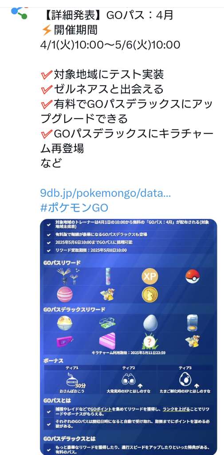The height and width of the screenshot is (455, 224).
Task: Click checkmark beside 2025年5月6日10:00まで line
Action: coord(49,243)
